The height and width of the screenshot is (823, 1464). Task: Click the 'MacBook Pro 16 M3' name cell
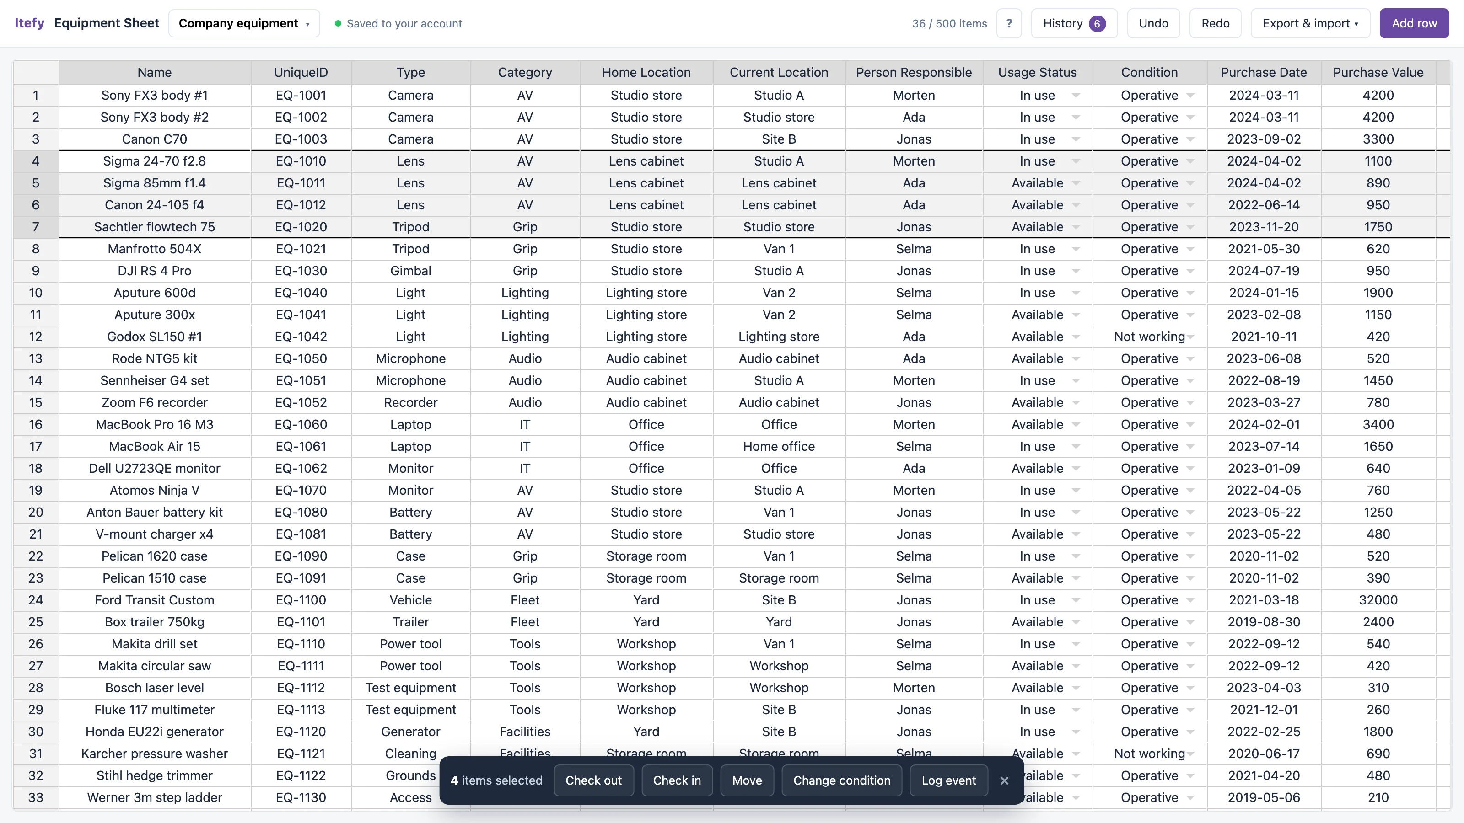click(x=155, y=424)
